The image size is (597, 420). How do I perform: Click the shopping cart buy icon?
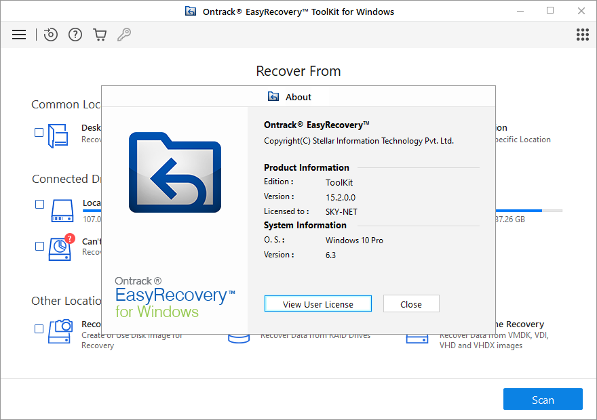[x=100, y=35]
